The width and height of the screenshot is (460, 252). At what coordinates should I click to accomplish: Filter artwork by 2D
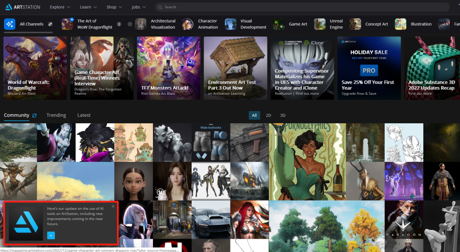268,115
